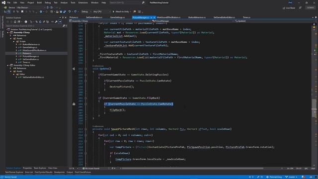Switch to the Team Explorer panel tab
Screen dimensions: 318x179
coord(40,168)
